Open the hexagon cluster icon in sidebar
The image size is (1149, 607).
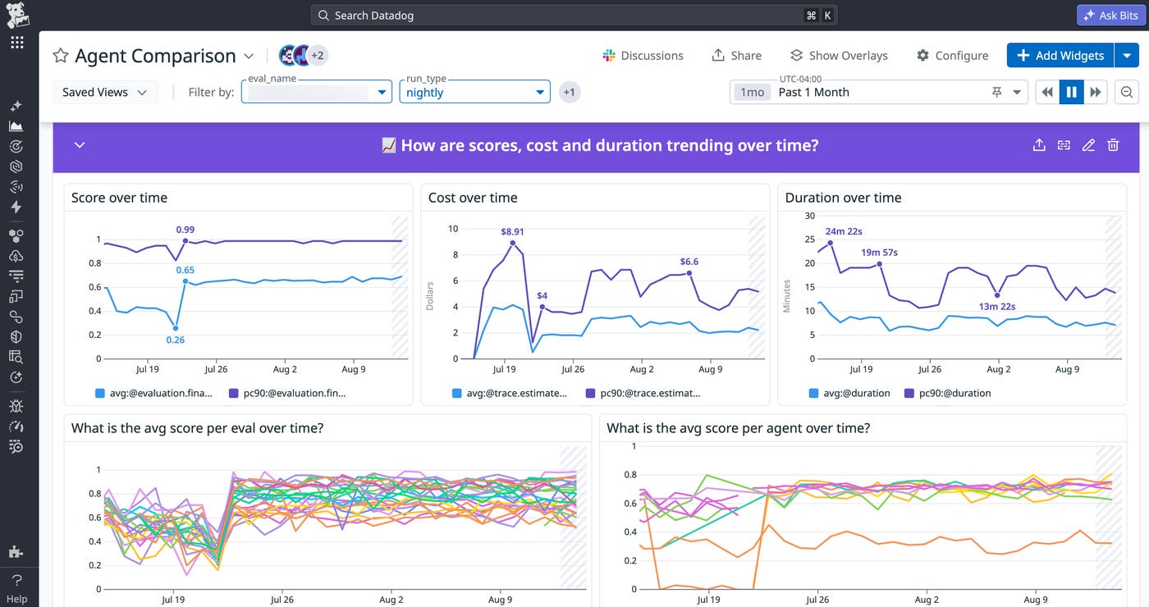(16, 235)
